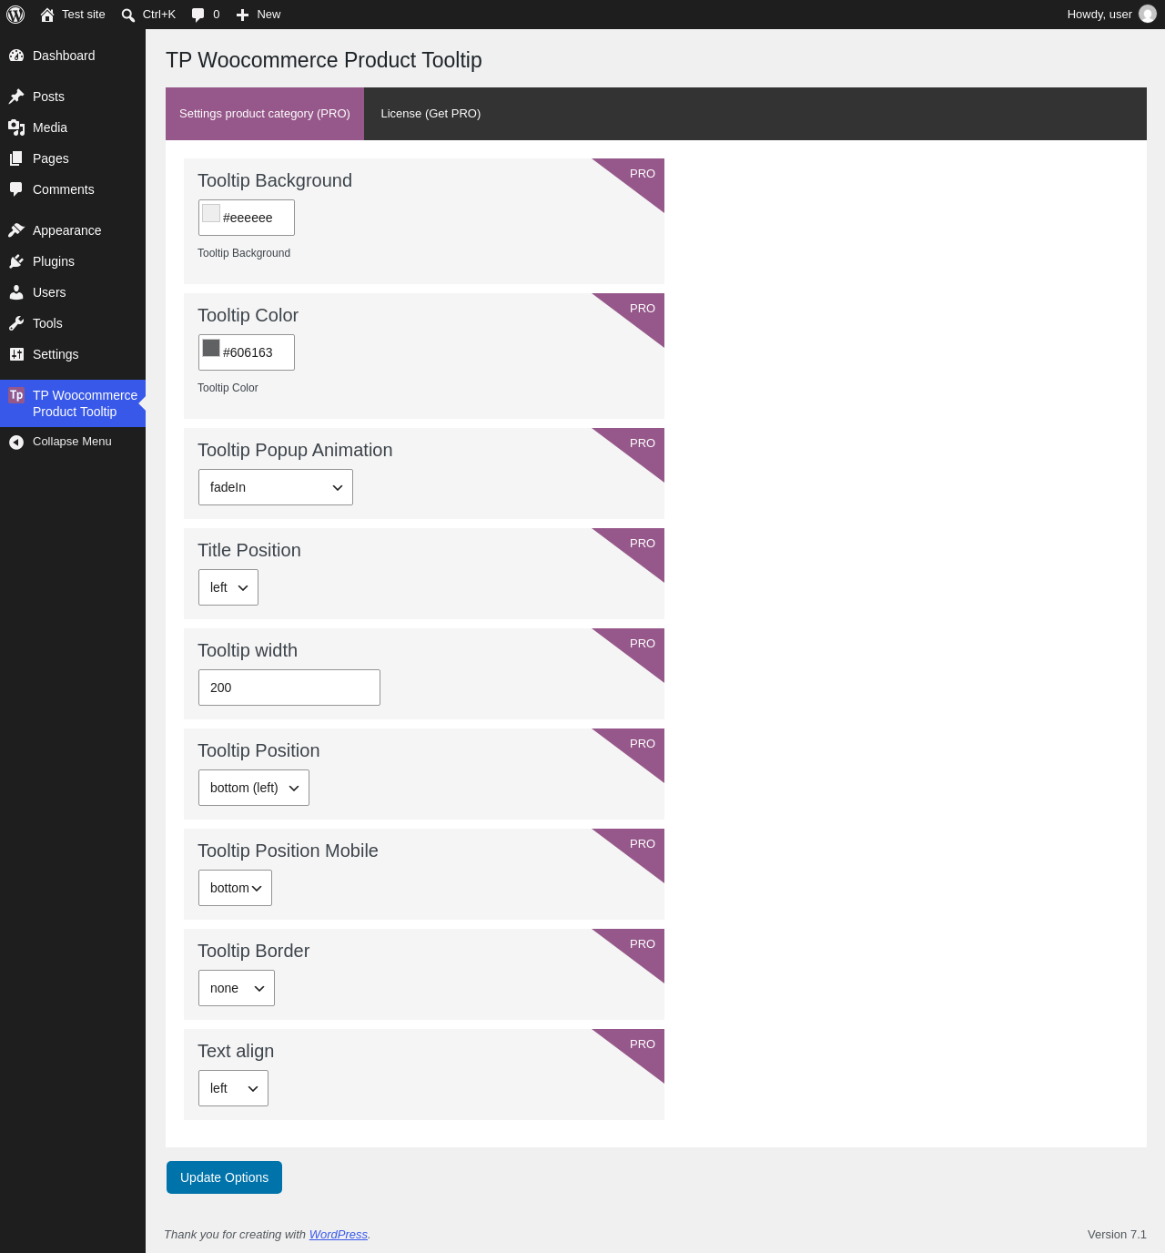Click the Ctrl+K search shortcut label
Image resolution: width=1165 pixels, height=1253 pixels.
click(x=159, y=15)
